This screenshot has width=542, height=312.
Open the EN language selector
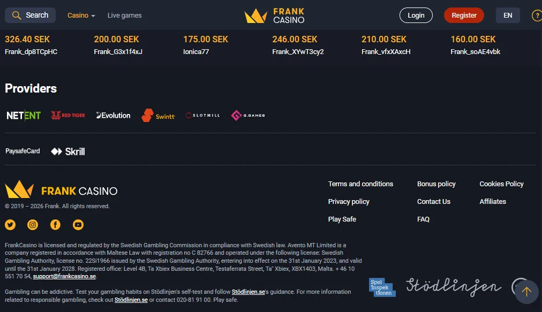pyautogui.click(x=507, y=15)
